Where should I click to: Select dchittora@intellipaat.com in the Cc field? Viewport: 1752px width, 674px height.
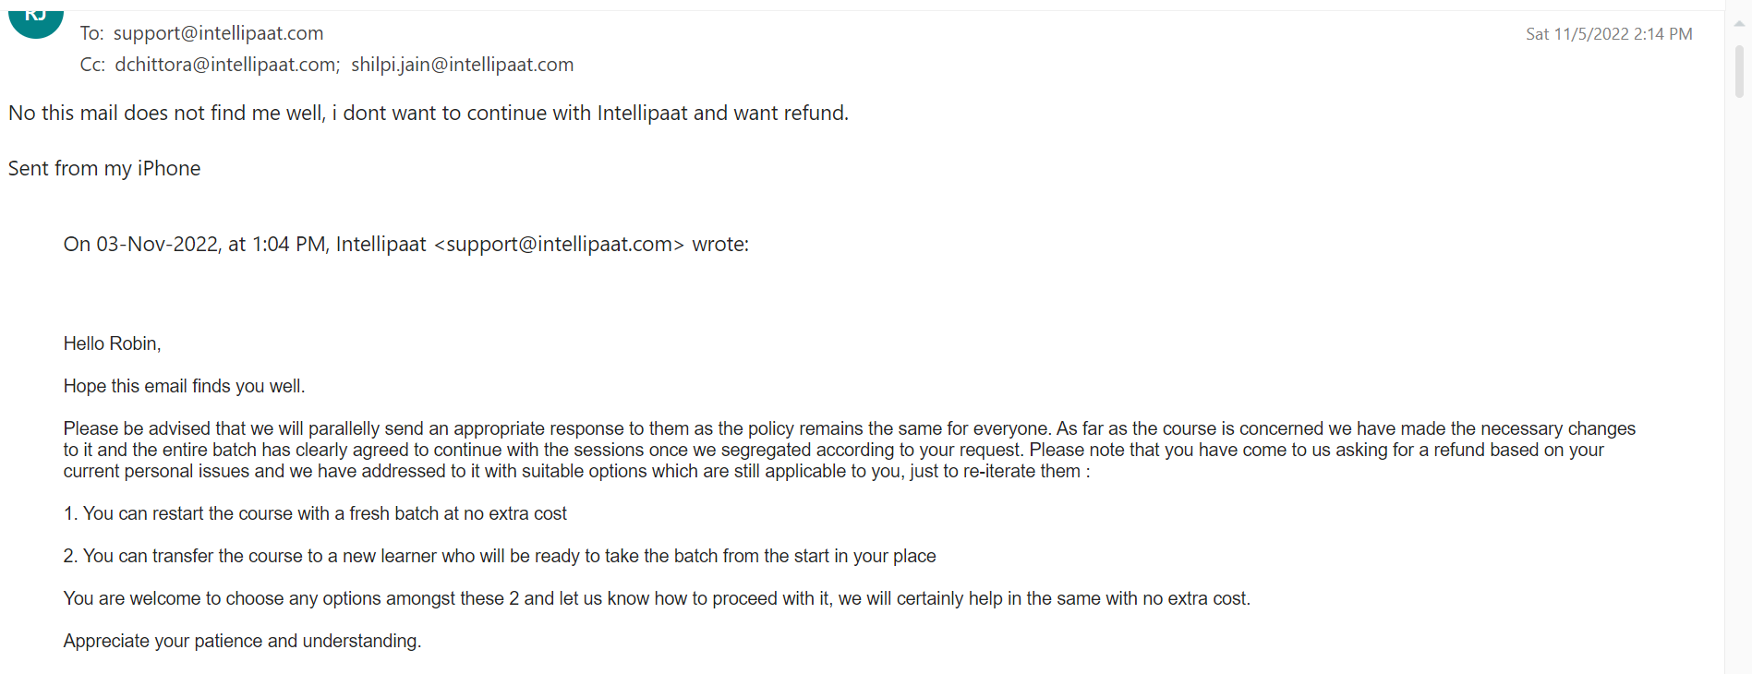(x=227, y=65)
